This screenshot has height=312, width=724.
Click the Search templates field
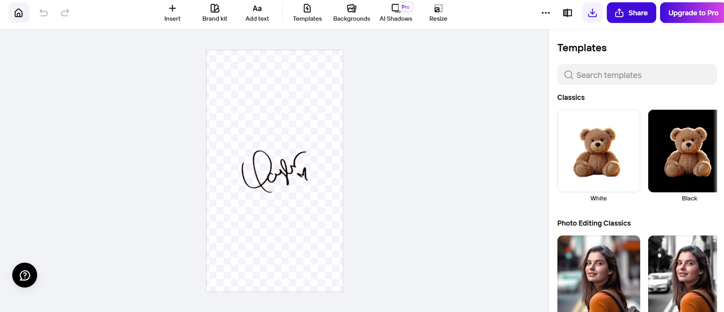[x=637, y=75]
